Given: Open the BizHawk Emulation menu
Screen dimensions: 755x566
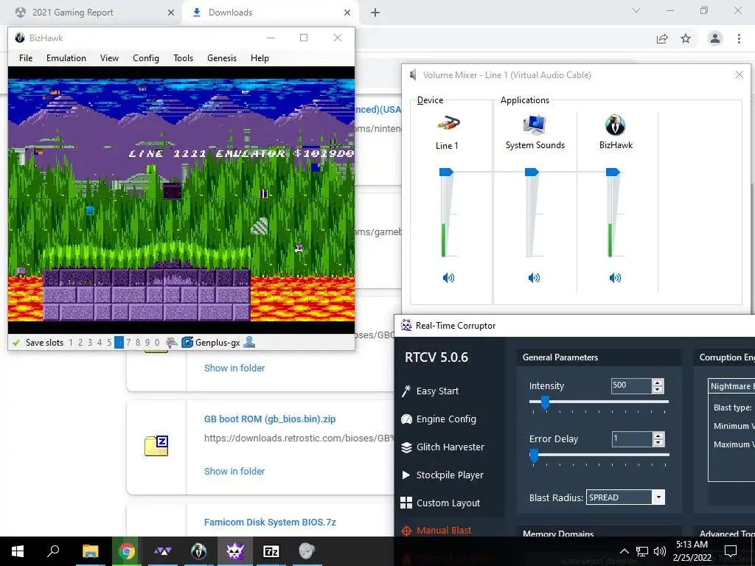Looking at the screenshot, I should pos(66,58).
